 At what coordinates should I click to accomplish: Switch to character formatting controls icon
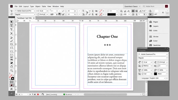12,11
